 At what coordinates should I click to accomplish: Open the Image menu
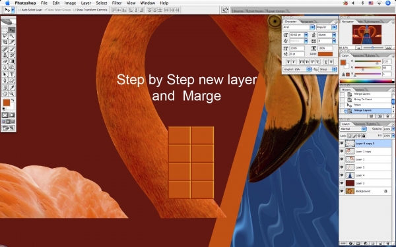click(70, 3)
